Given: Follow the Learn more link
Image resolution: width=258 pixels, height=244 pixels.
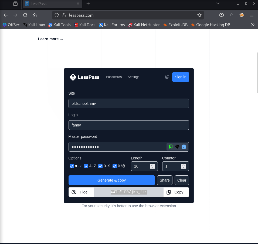Looking at the screenshot, I should 50,39.
